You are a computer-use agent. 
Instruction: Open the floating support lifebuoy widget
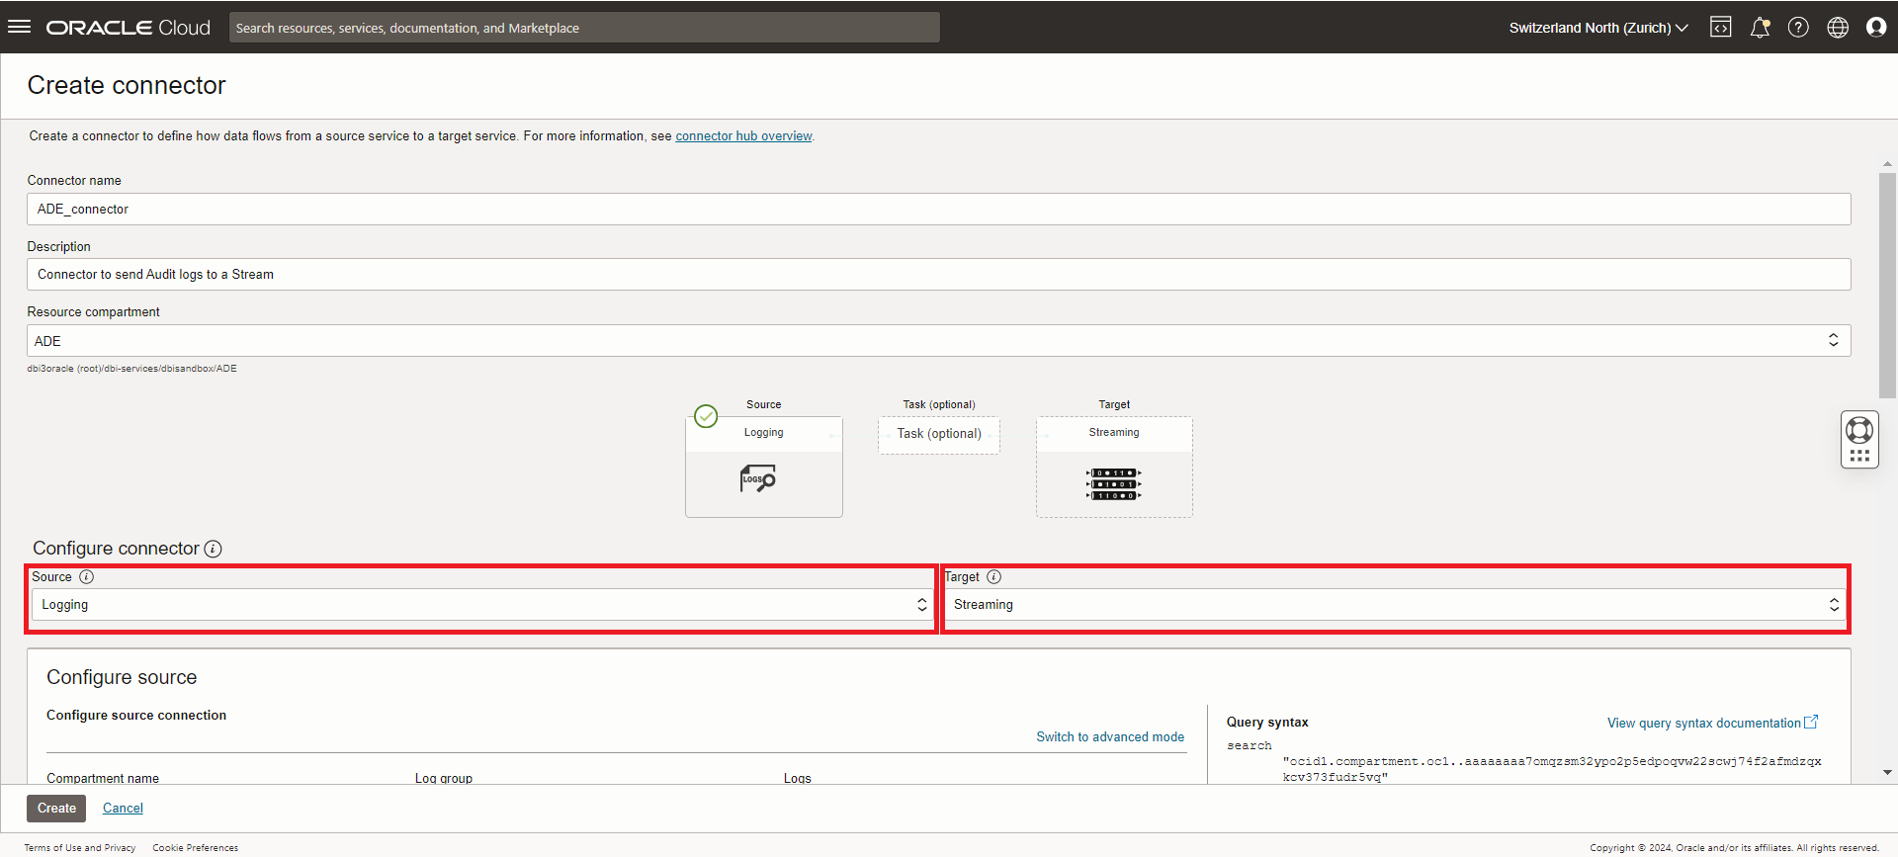click(x=1858, y=431)
